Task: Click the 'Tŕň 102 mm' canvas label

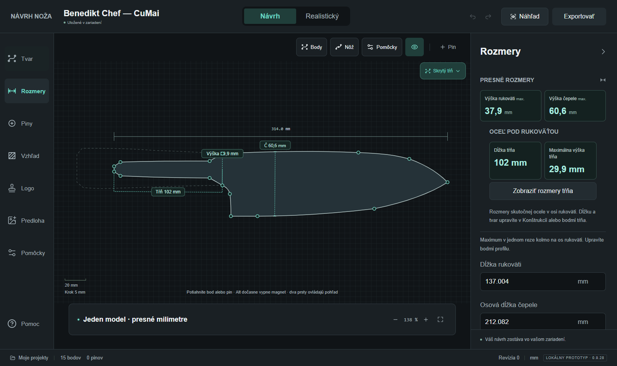Action: point(168,191)
